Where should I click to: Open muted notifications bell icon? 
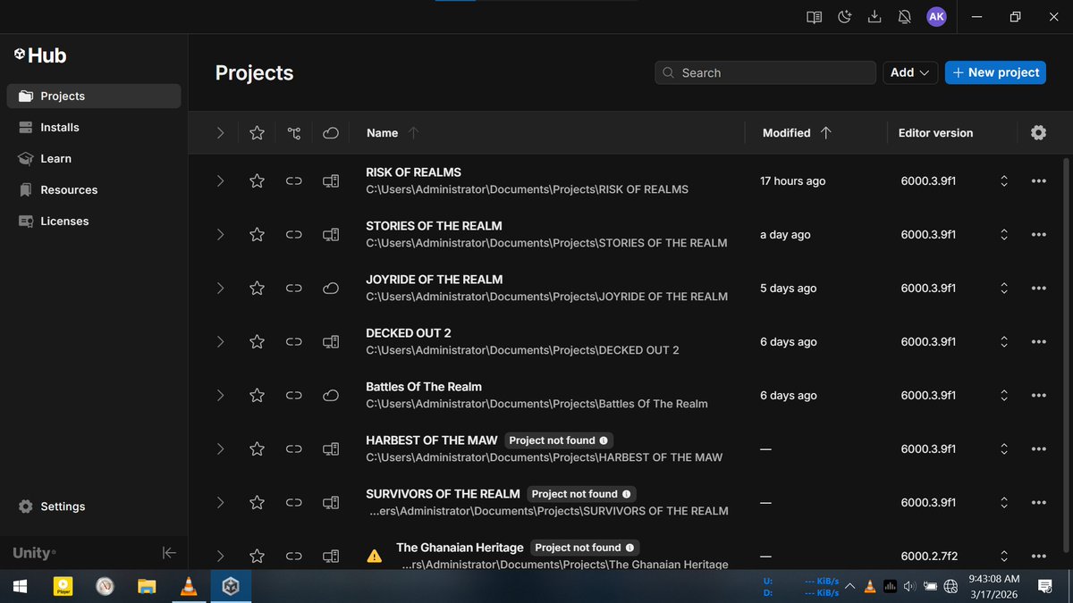pos(905,17)
